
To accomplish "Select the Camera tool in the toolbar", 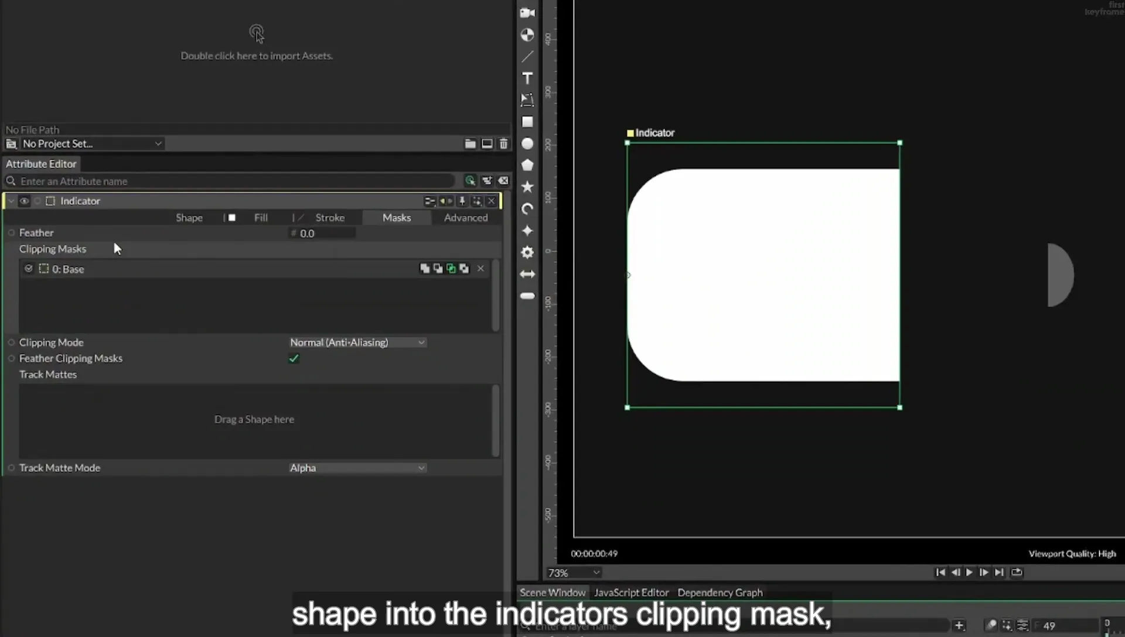I will [527, 13].
